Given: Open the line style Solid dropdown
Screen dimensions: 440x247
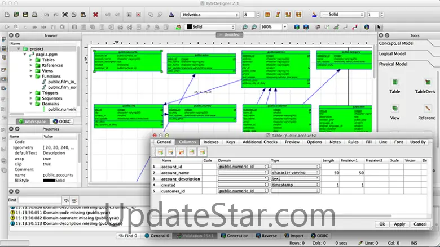Looking at the screenshot, I should click(342, 14).
